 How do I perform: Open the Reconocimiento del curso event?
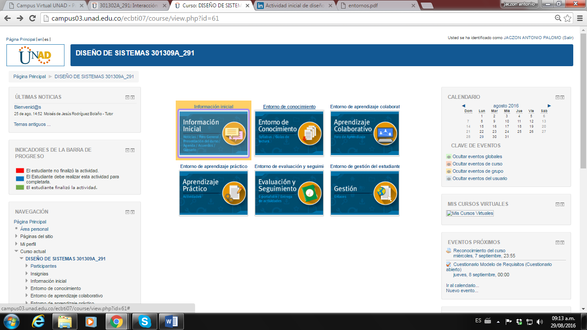tap(479, 251)
